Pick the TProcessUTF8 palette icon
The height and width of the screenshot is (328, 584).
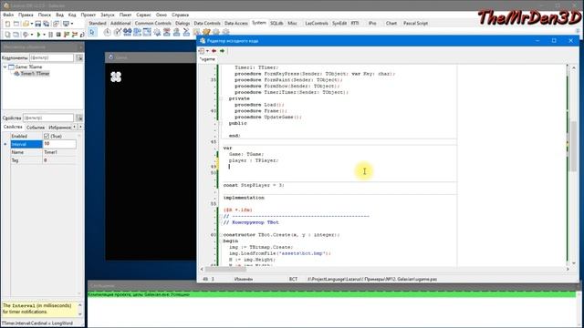166,33
